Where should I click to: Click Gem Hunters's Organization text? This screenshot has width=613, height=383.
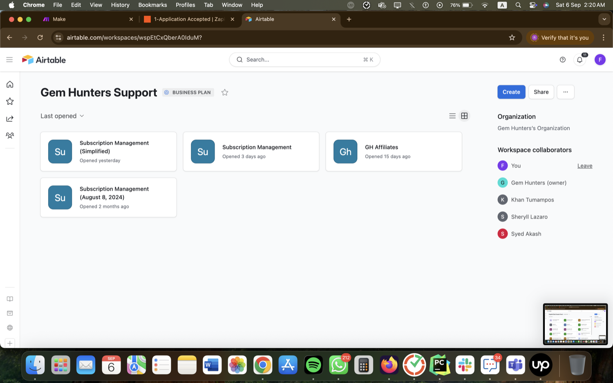point(533,128)
